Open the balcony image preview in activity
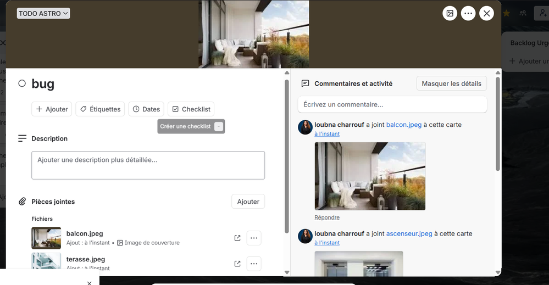The width and height of the screenshot is (549, 285). tap(370, 176)
